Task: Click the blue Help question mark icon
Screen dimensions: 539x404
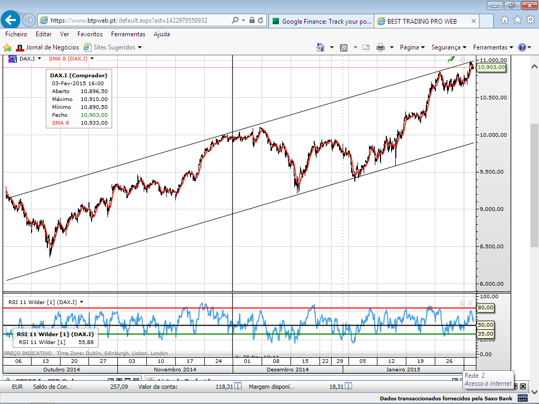Action: [522, 47]
